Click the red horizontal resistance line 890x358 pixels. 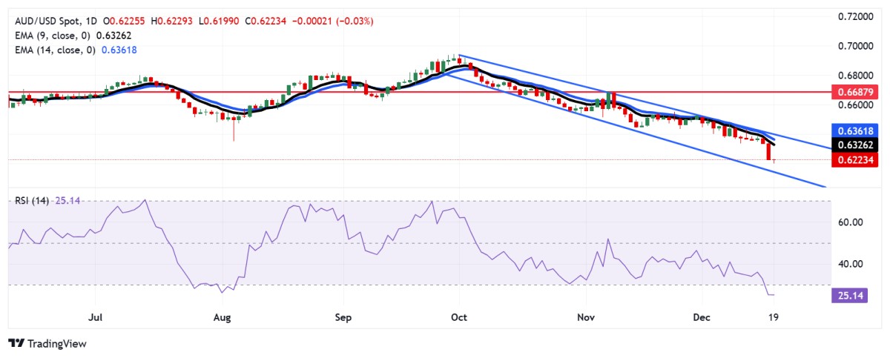click(x=297, y=93)
